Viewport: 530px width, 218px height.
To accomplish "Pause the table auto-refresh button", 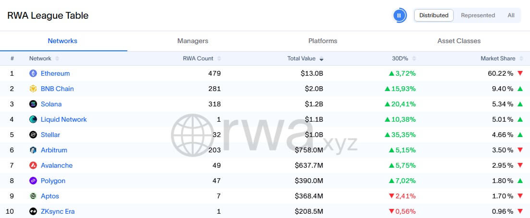I will tap(399, 15).
